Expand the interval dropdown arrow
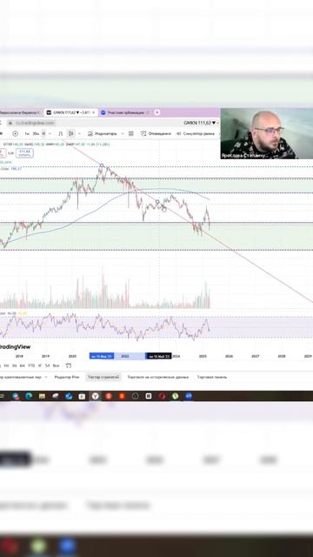This screenshot has width=313, height=557. 50,133
